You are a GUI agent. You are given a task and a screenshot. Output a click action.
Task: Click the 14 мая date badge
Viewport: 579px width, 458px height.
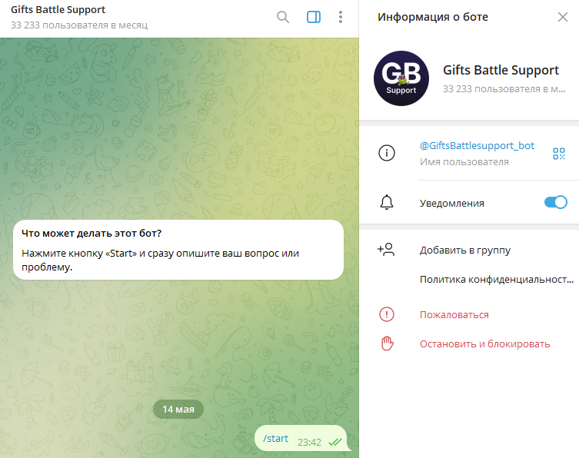point(178,410)
